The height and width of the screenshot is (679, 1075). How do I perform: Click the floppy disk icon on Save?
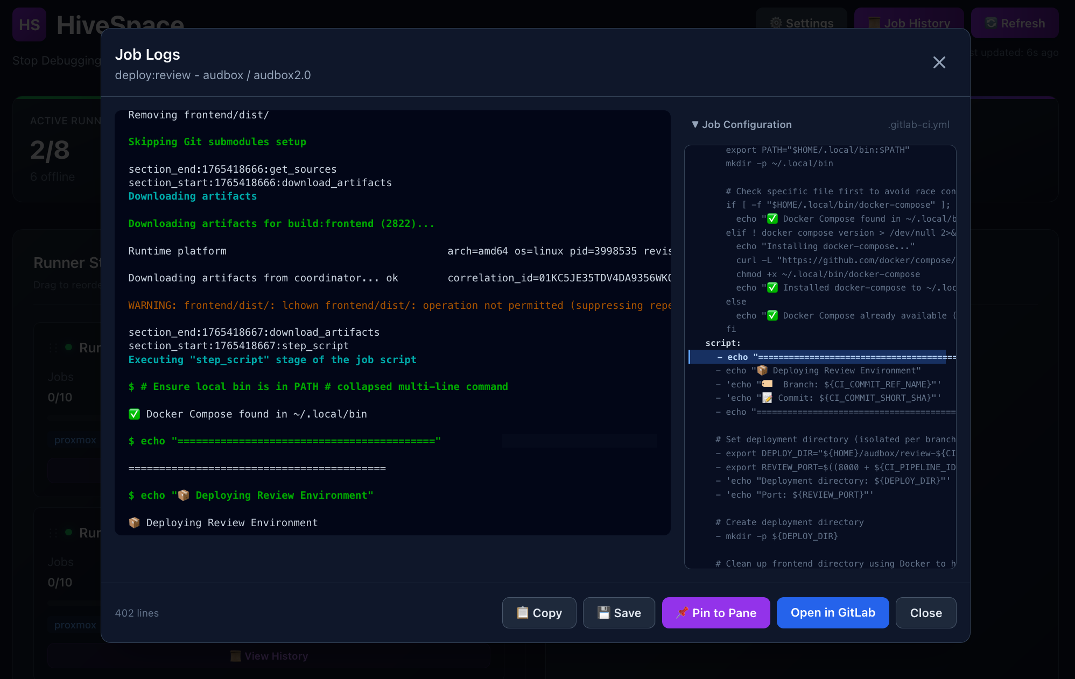tap(604, 612)
